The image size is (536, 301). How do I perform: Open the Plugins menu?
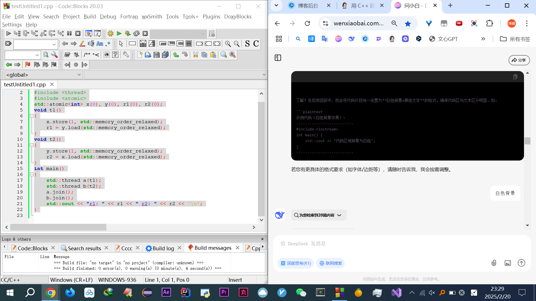coord(211,17)
